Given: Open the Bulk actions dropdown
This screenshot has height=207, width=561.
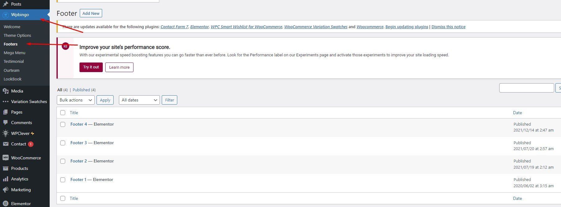Looking at the screenshot, I should click(75, 100).
